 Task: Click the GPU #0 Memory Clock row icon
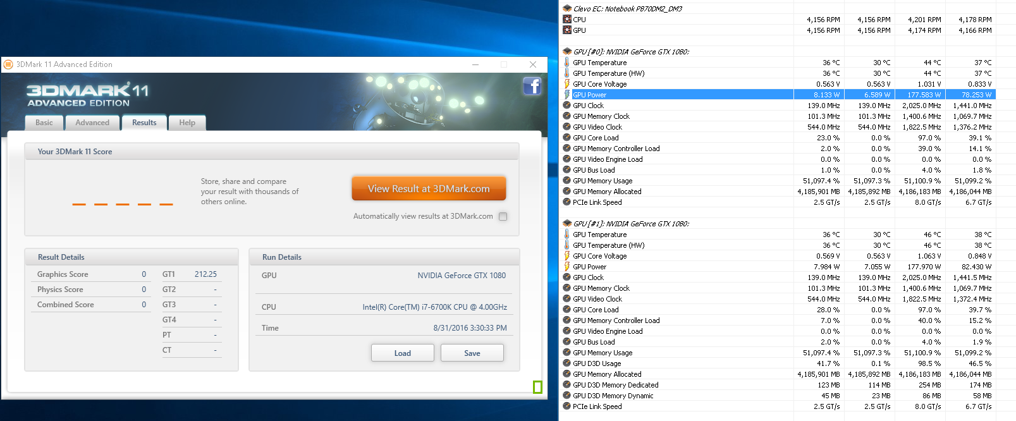coord(567,116)
